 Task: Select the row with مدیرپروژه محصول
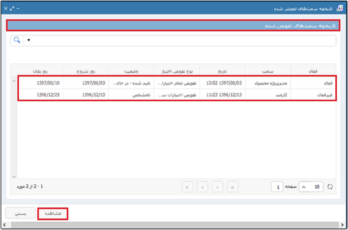(x=268, y=83)
